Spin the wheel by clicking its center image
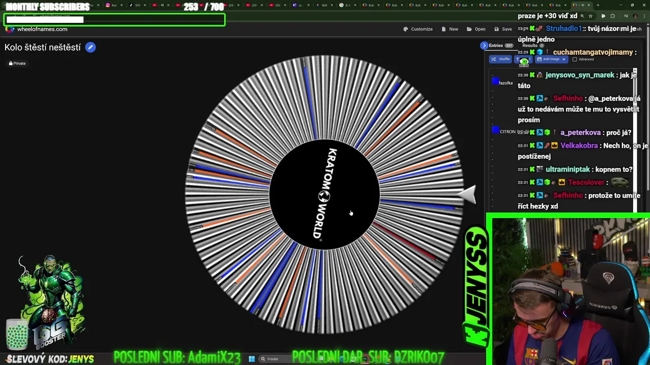This screenshot has width=650, height=365. click(324, 194)
